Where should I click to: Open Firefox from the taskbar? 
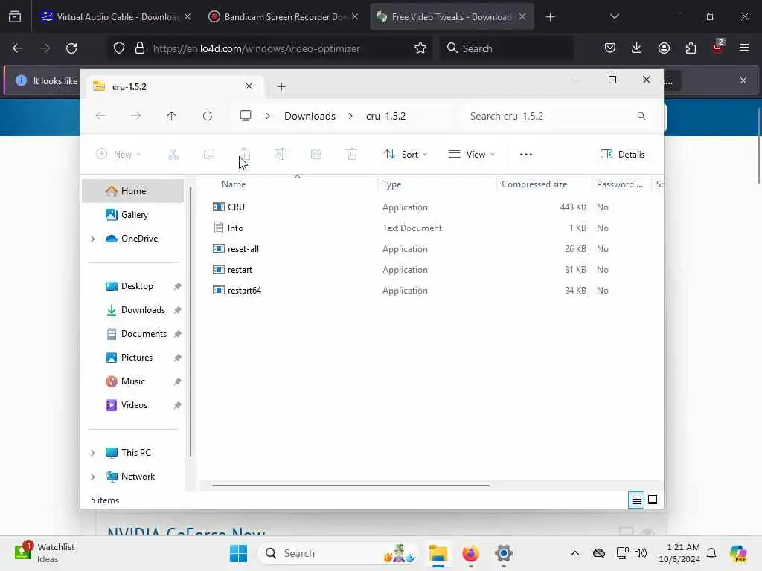click(x=470, y=553)
